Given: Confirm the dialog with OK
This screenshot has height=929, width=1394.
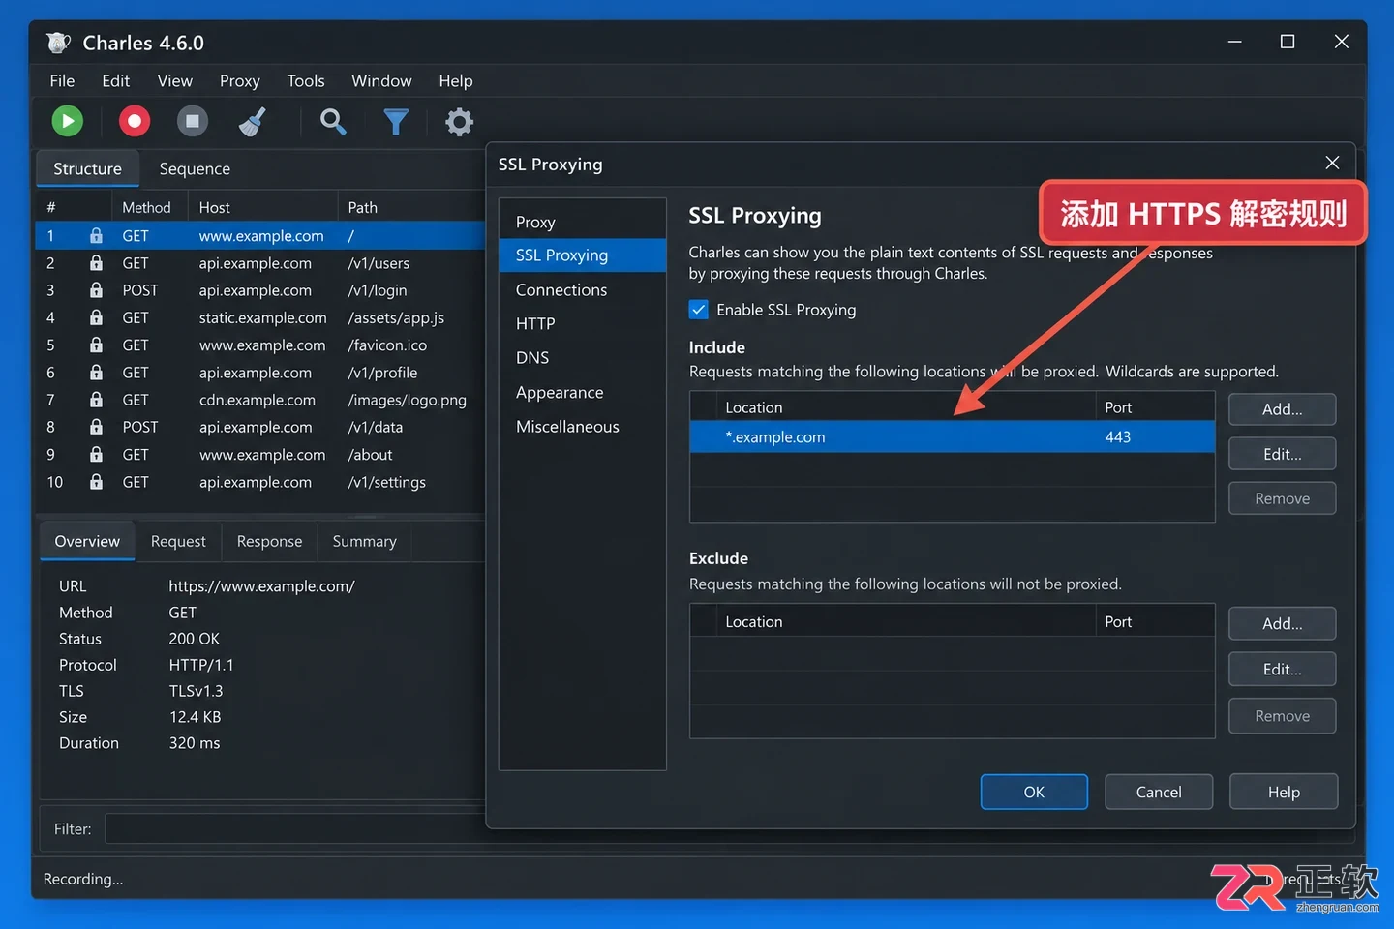Looking at the screenshot, I should (x=1034, y=792).
